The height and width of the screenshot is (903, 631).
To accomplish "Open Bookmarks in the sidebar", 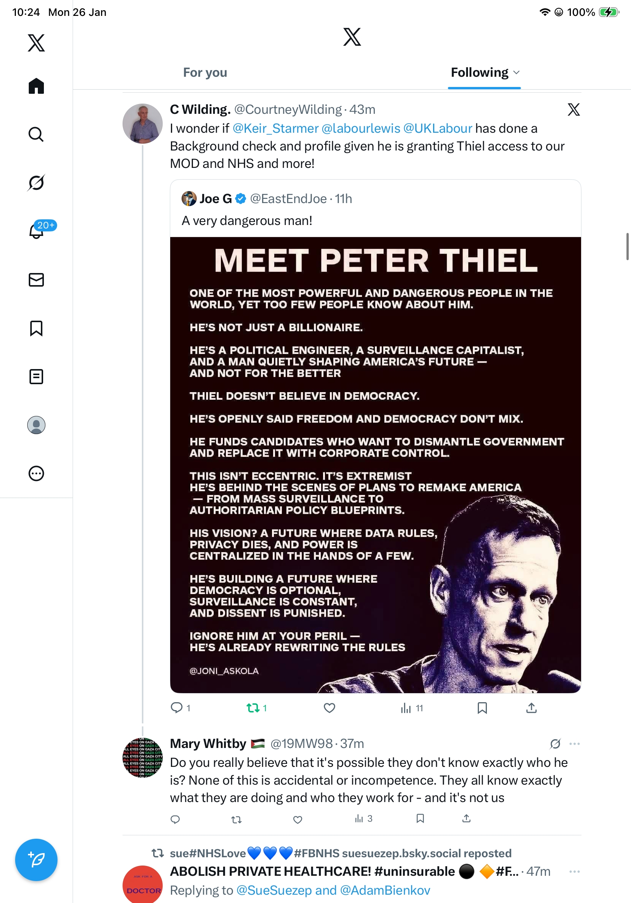I will (x=36, y=328).
